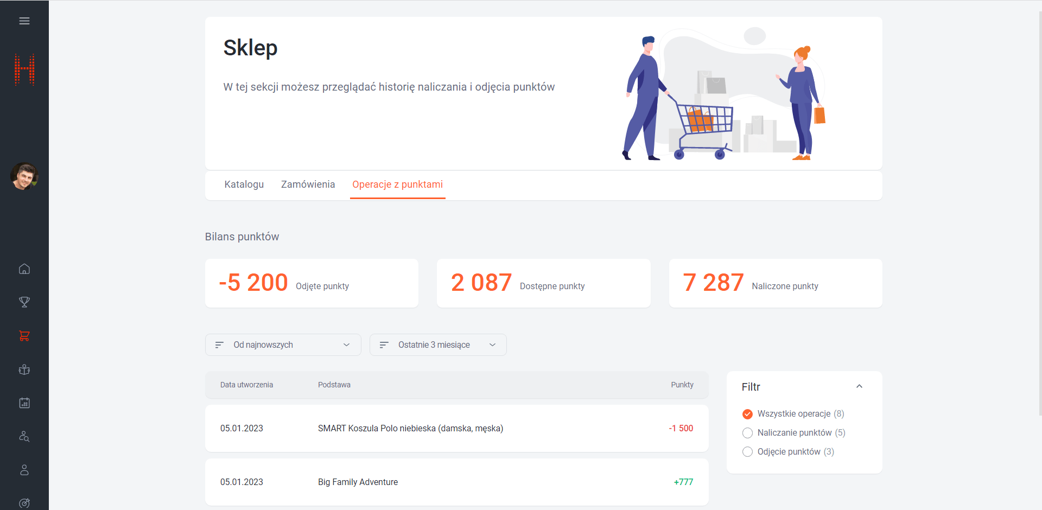1042x510 pixels.
Task: Select the Wszystkie operacje radio option
Action: click(747, 414)
